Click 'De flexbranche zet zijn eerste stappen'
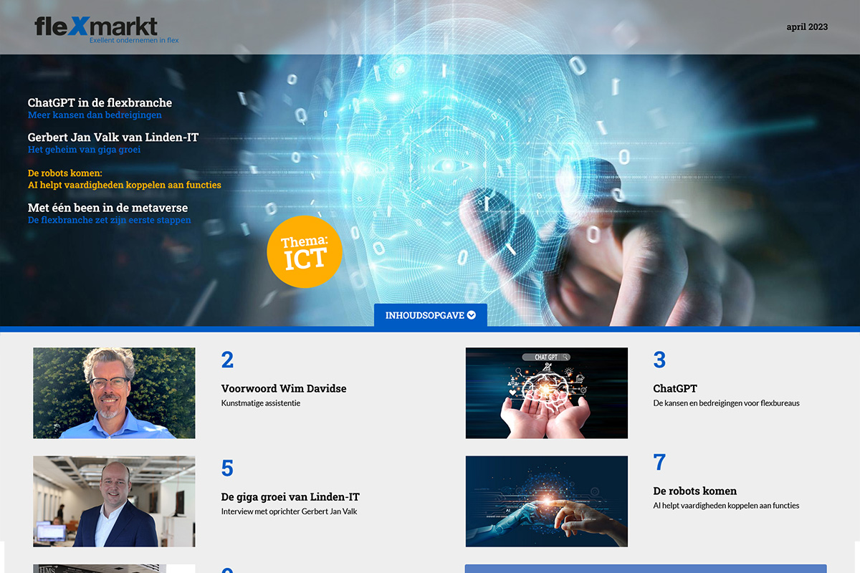Image resolution: width=860 pixels, height=573 pixels. (x=110, y=221)
